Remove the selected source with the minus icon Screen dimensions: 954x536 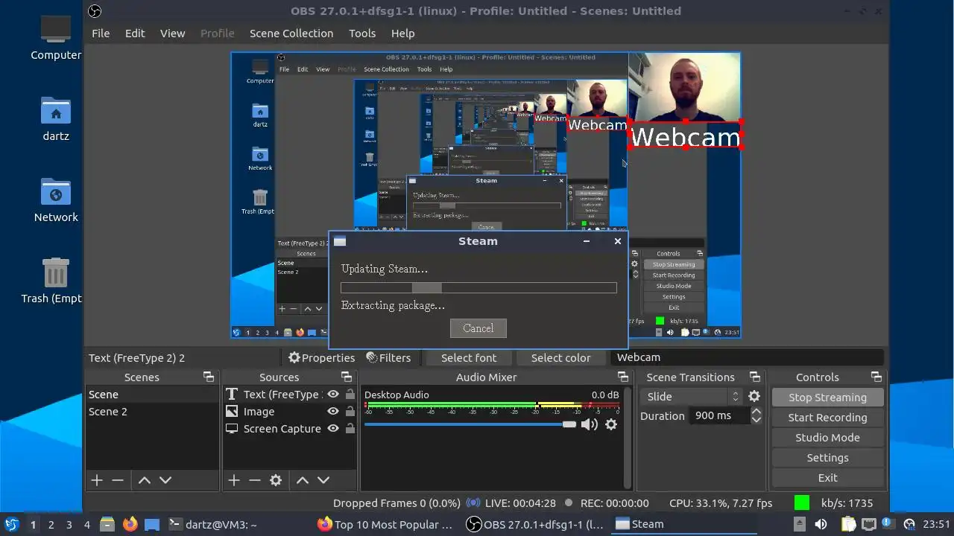(x=255, y=480)
